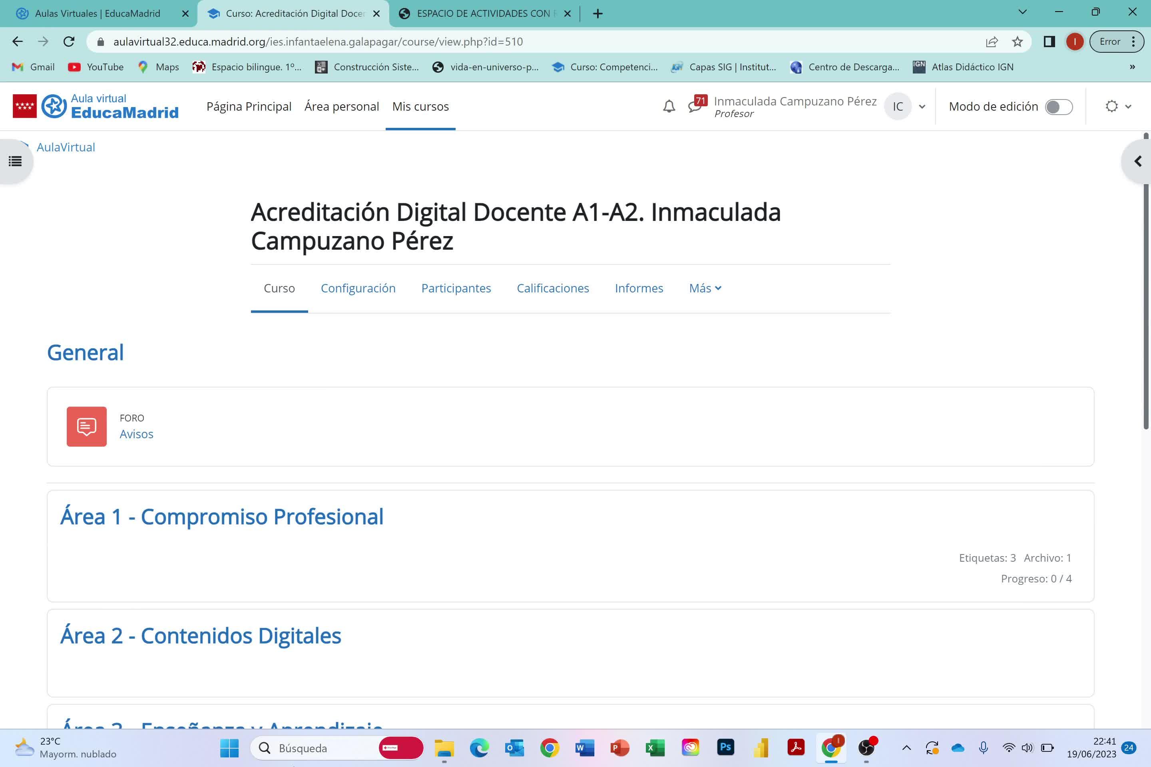Open the notifications bell icon

pos(669,106)
